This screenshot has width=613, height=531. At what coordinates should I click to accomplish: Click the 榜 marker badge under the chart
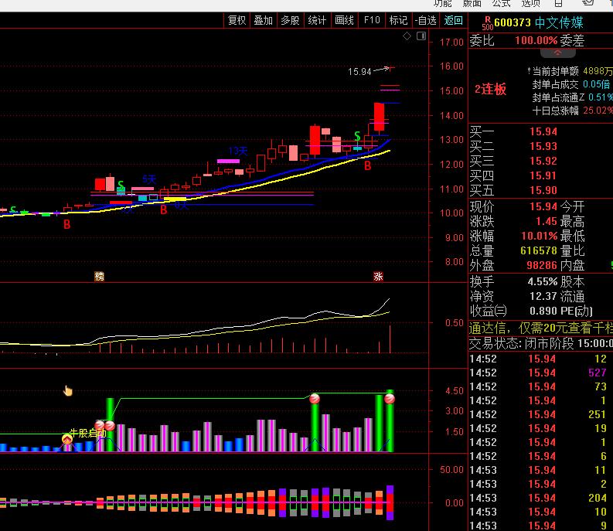coord(98,276)
